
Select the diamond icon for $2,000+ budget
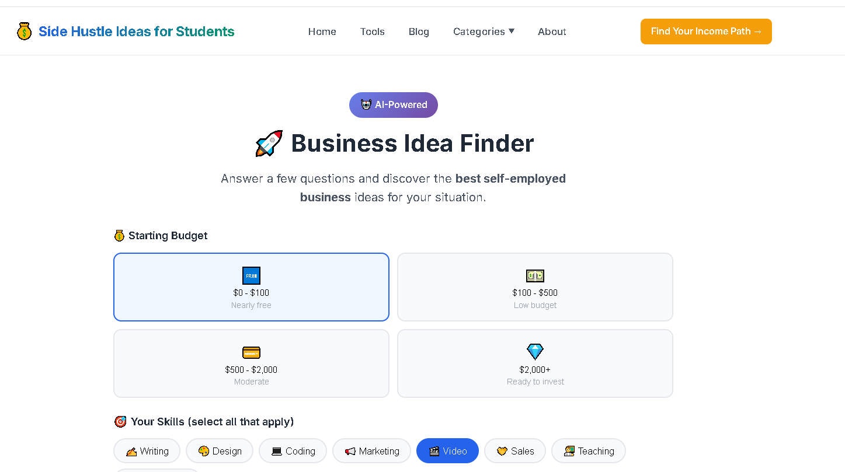pyautogui.click(x=534, y=352)
